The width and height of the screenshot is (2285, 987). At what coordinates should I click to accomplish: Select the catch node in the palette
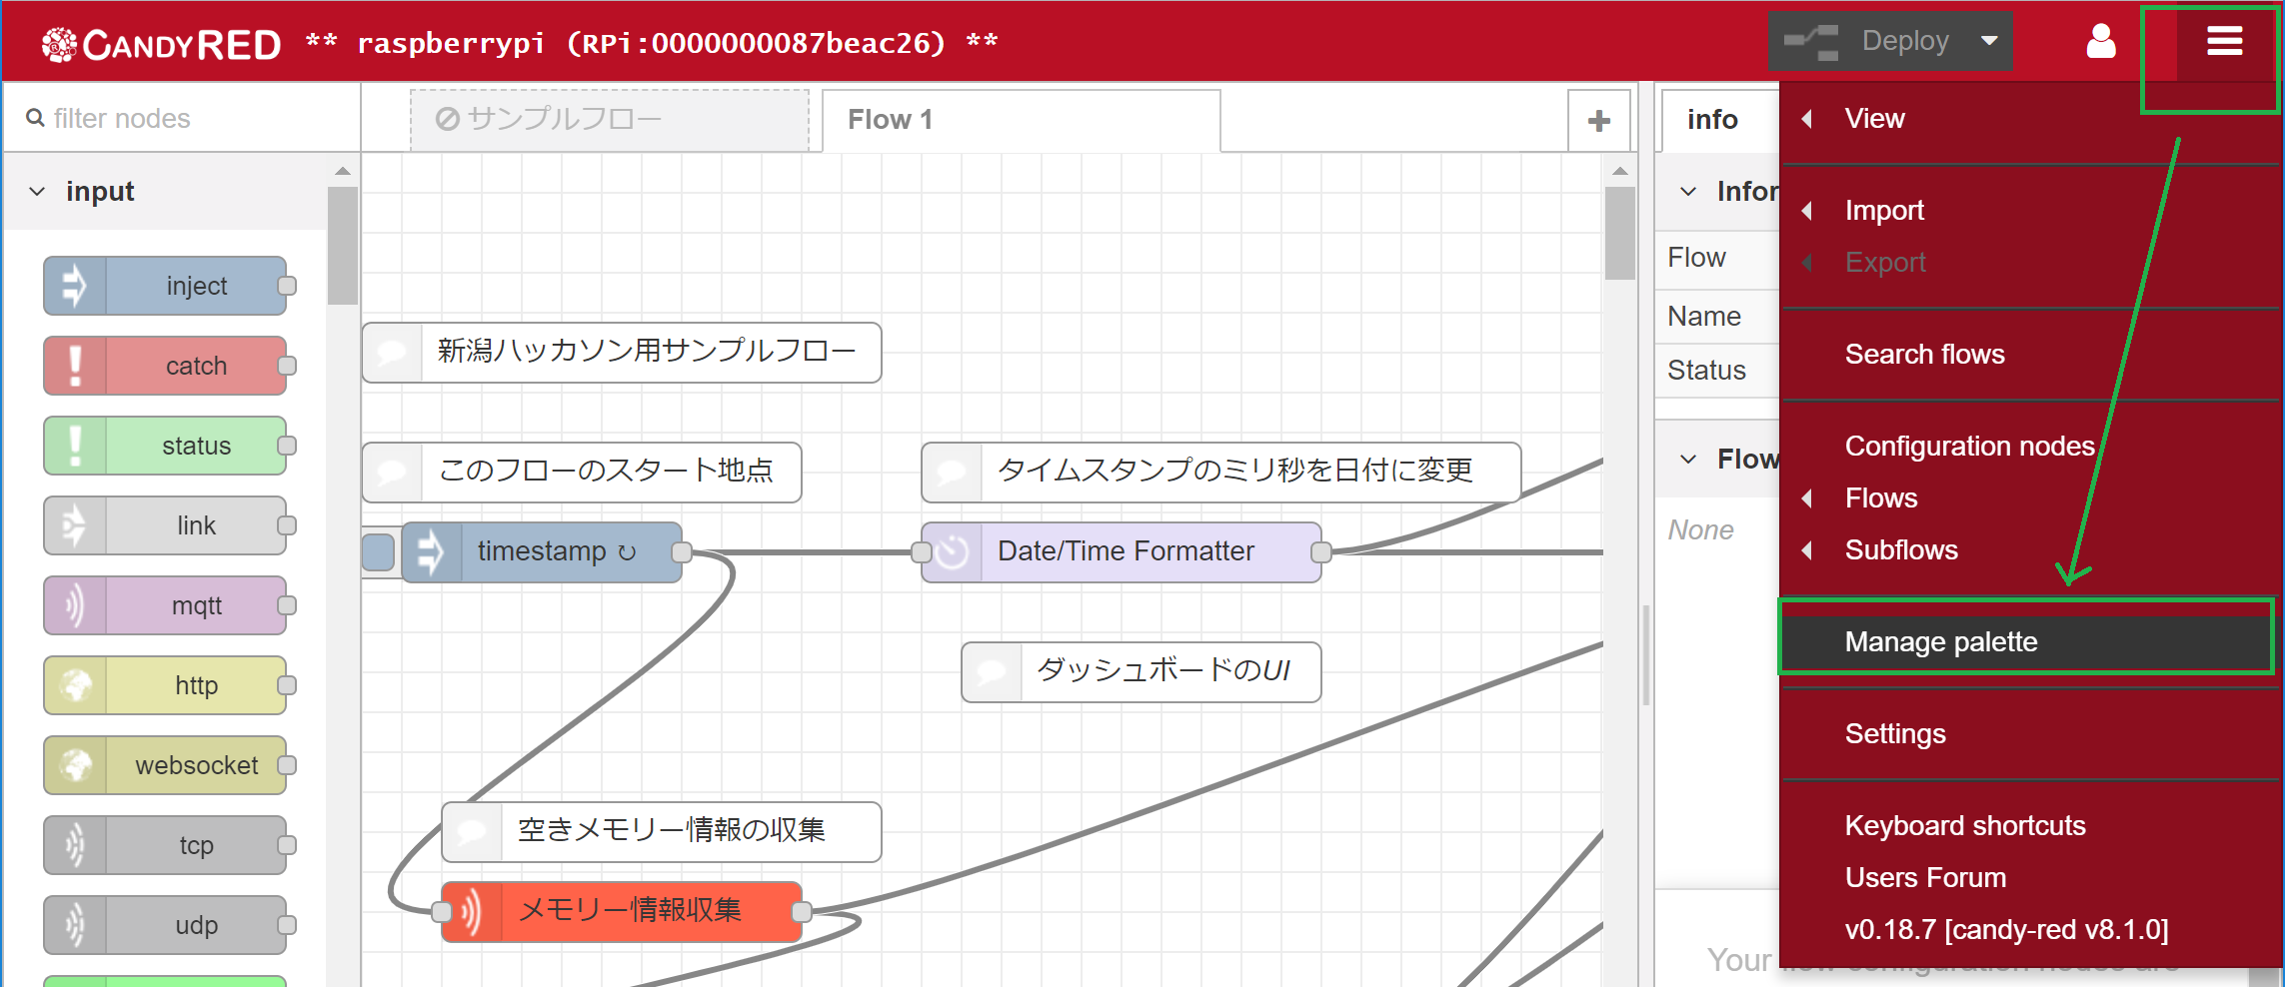166,366
